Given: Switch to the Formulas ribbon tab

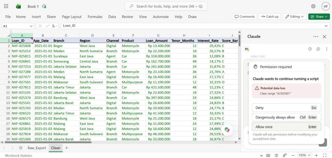Looking at the screenshot, I should point(95,17).
